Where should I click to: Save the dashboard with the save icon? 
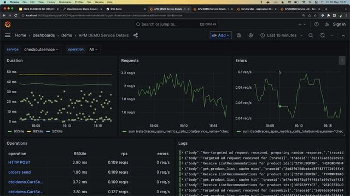[239, 35]
